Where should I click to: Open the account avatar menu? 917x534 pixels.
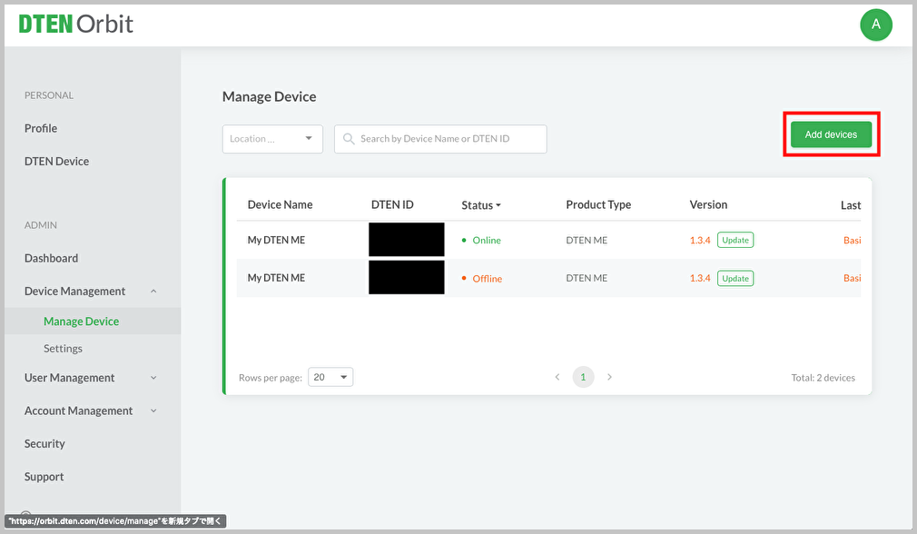[875, 25]
